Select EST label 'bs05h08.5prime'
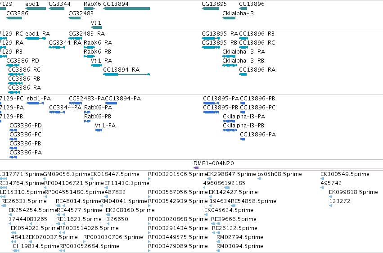The height and width of the screenshot is (253, 383). click(279, 174)
